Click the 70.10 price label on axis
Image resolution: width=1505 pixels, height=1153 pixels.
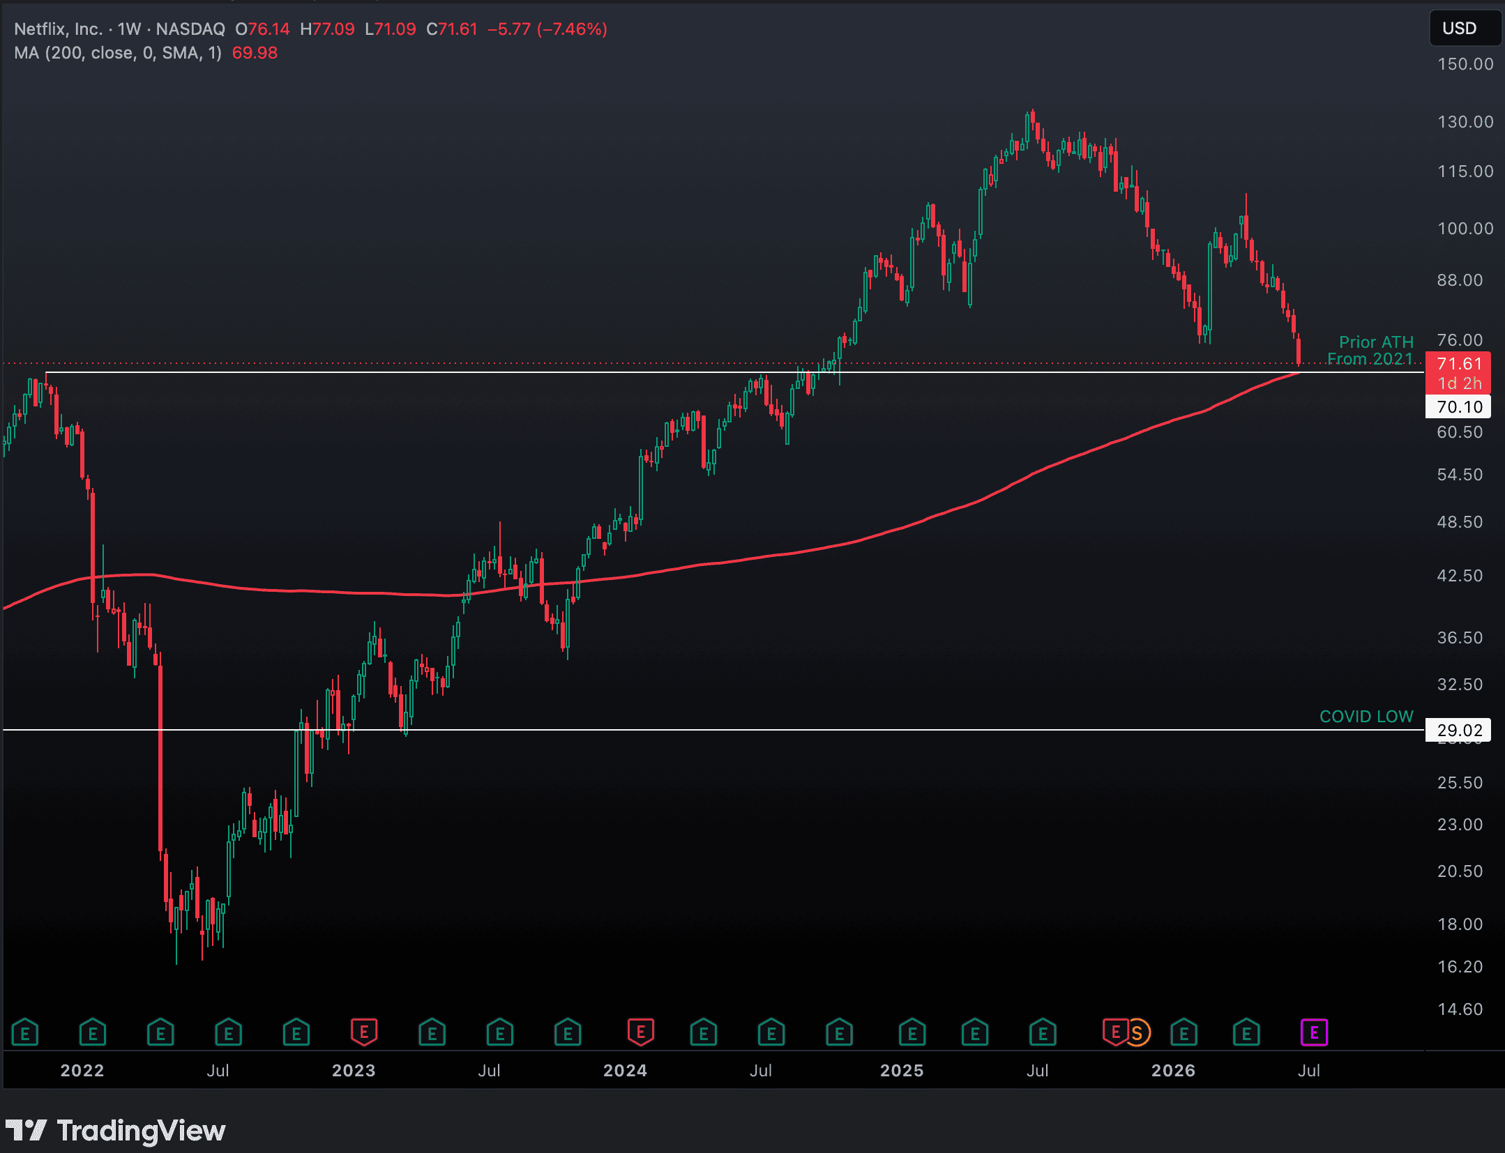coord(1458,407)
